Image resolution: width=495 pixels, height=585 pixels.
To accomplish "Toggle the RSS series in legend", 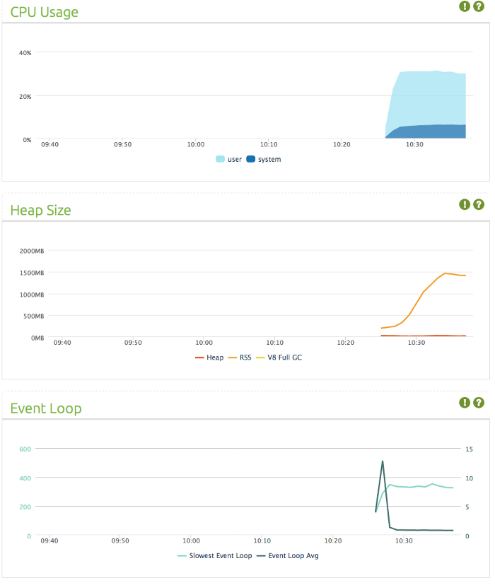I will pos(240,357).
